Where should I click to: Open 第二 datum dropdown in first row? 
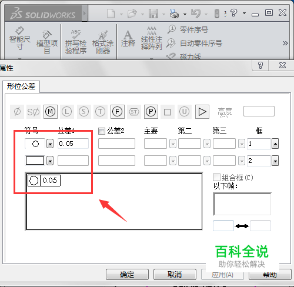pyautogui.click(x=207, y=143)
